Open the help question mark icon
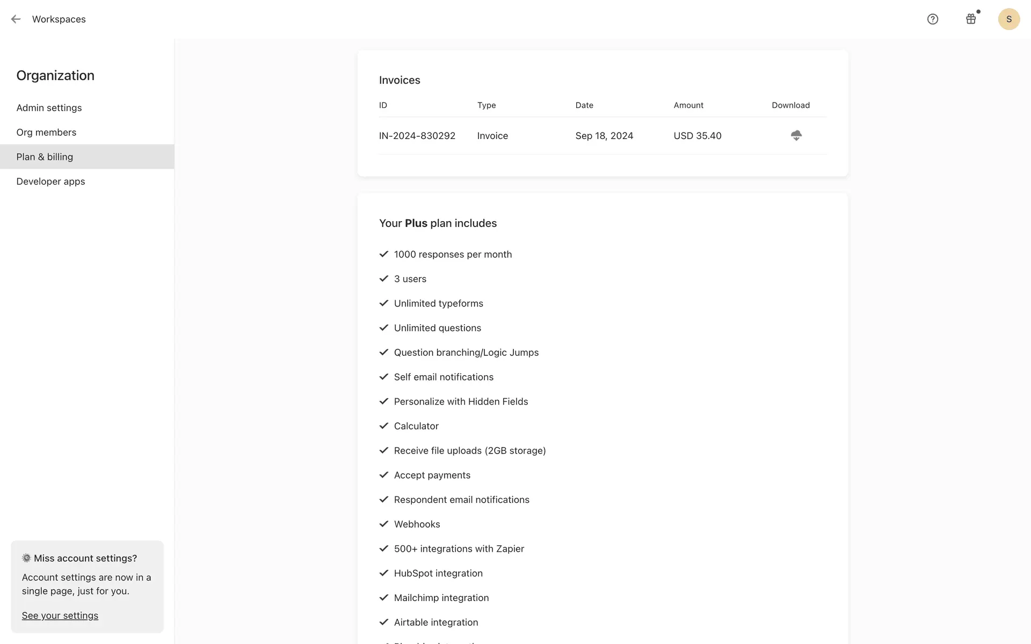This screenshot has height=644, width=1031. click(x=933, y=19)
